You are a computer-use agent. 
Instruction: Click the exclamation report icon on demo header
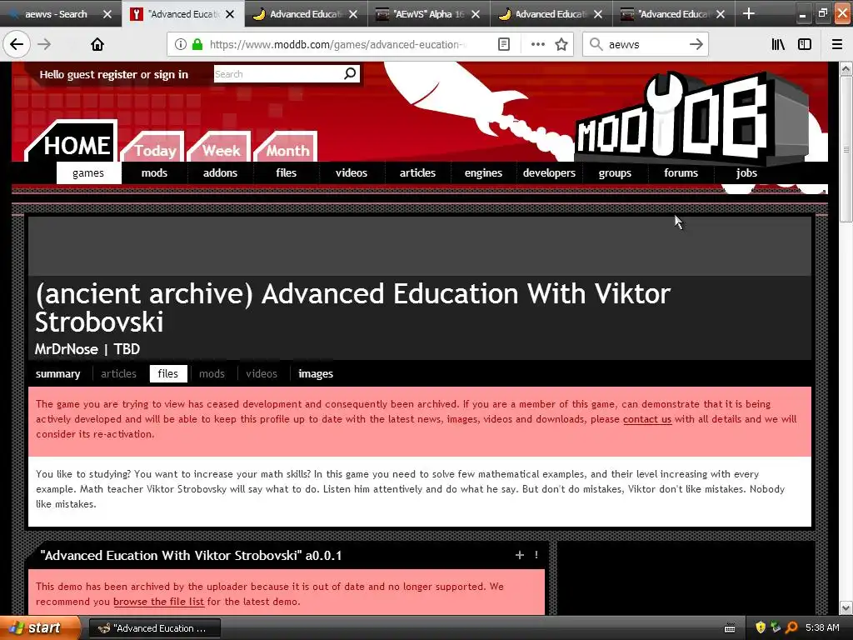click(536, 554)
